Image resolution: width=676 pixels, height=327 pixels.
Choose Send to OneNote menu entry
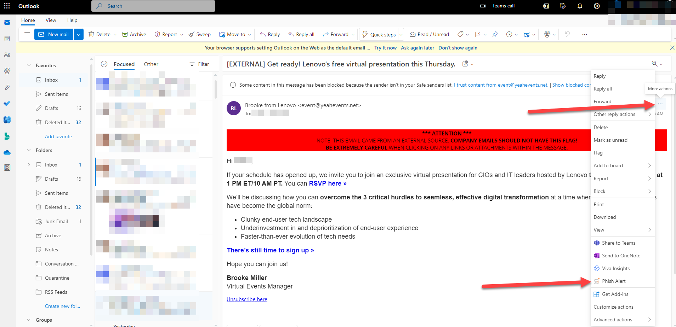(x=623, y=256)
